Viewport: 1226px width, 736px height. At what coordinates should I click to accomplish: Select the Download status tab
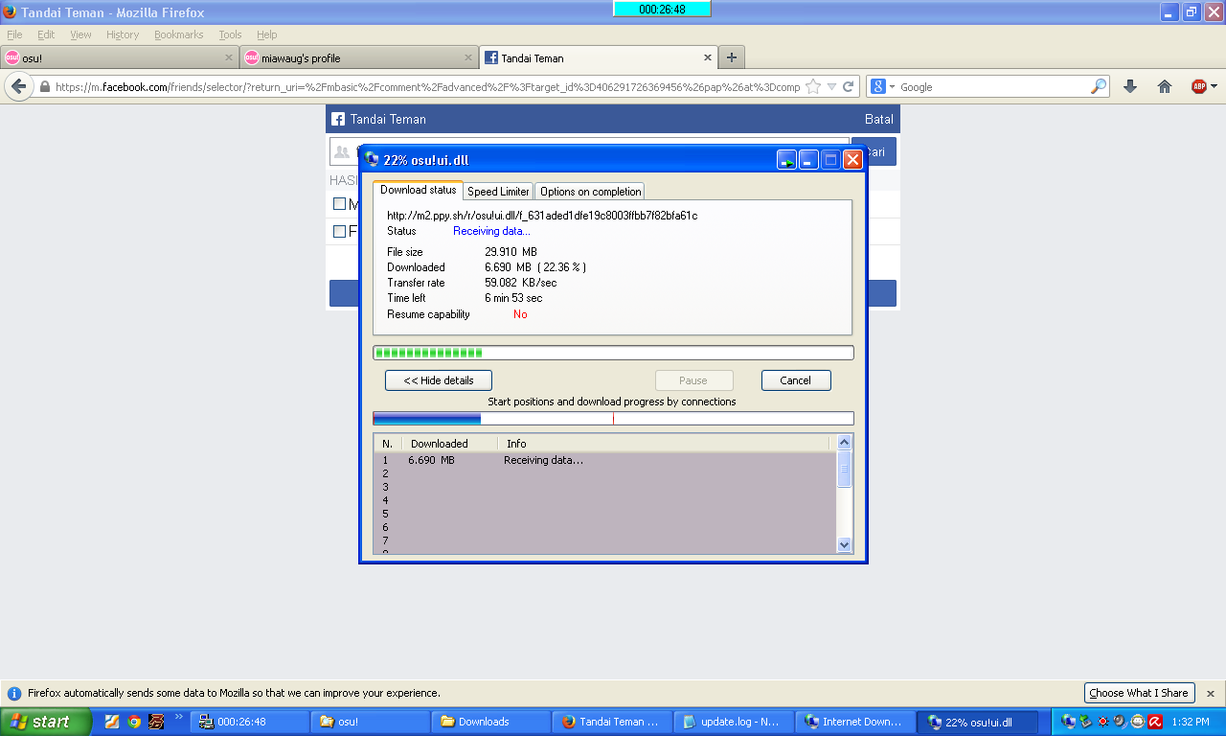pos(418,190)
